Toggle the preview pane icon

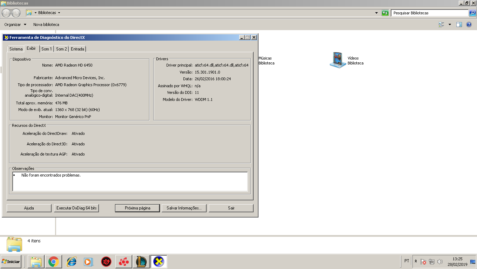459,25
